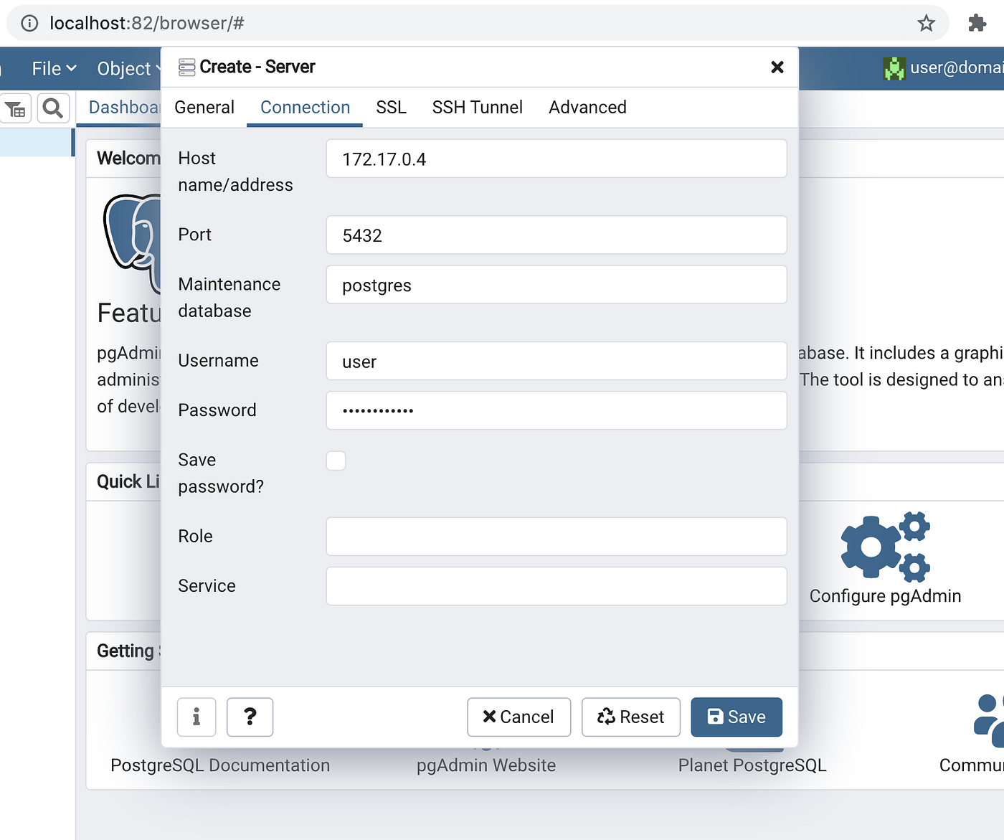Viewport: 1004px width, 840px height.
Task: Save the server configuration
Action: point(737,717)
